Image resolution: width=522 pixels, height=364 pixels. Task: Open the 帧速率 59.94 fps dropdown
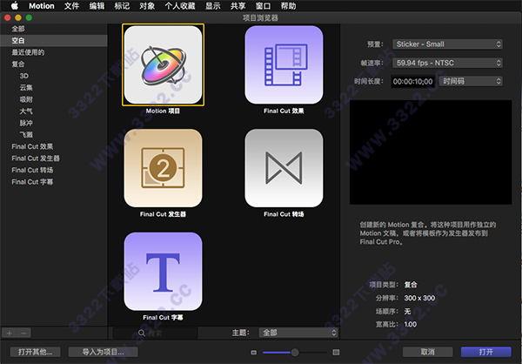447,63
